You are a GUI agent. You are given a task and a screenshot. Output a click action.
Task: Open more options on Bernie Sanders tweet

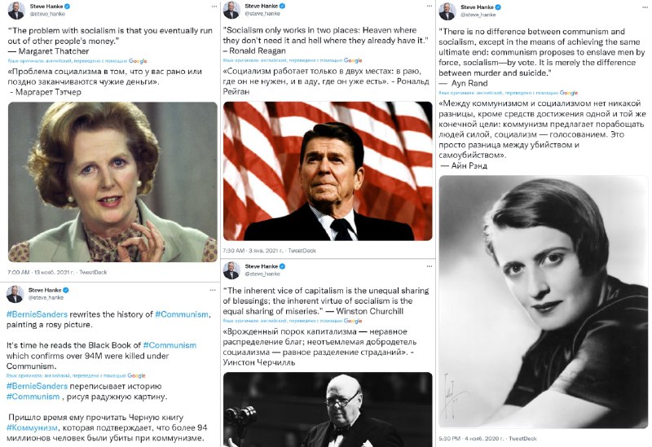click(x=213, y=290)
